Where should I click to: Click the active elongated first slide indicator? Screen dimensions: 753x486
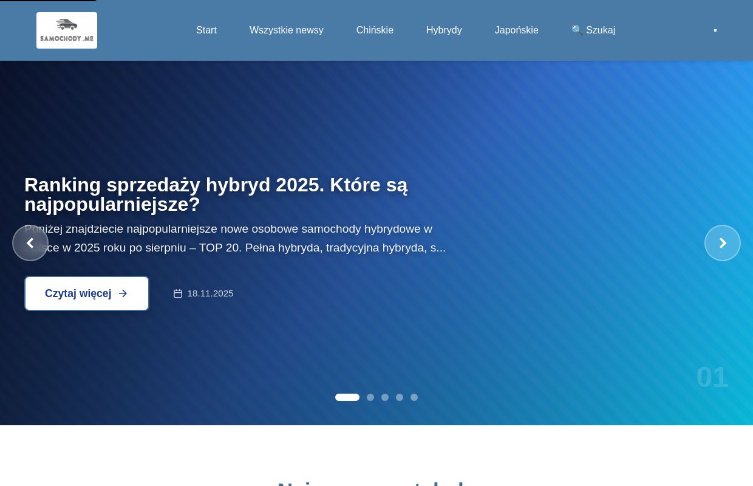click(x=347, y=397)
